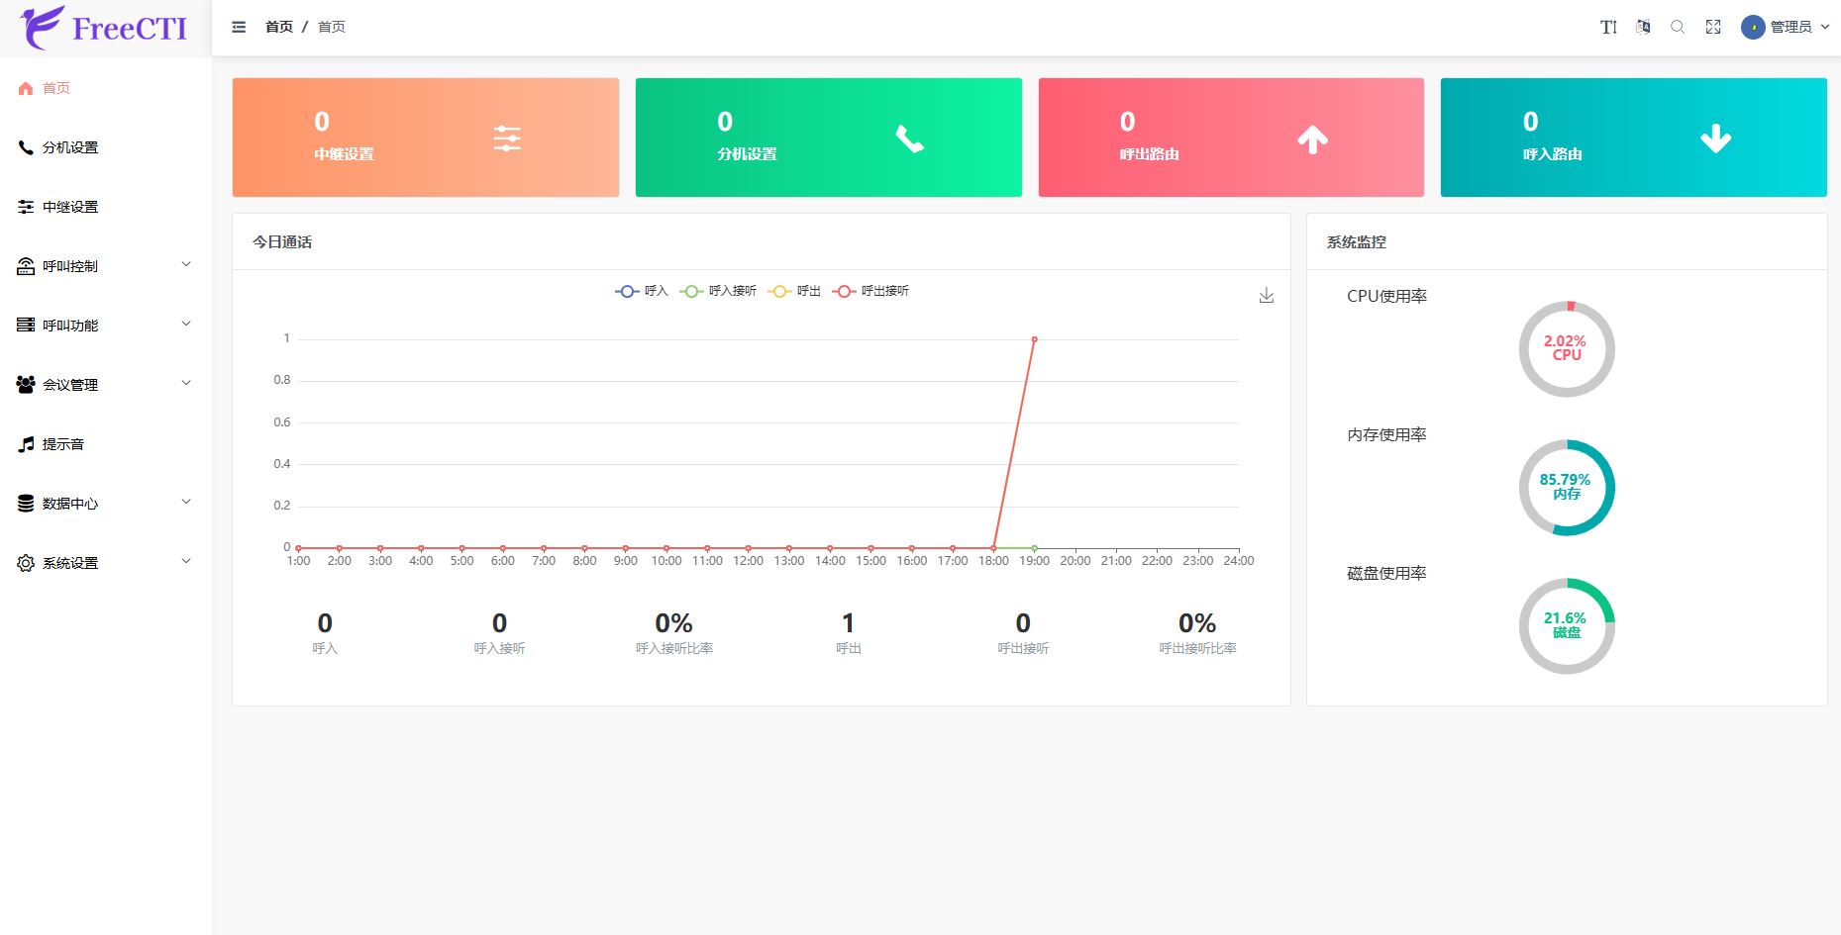Click the FreeCTI logo
Screen dimensions: 1841x935
point(105,28)
